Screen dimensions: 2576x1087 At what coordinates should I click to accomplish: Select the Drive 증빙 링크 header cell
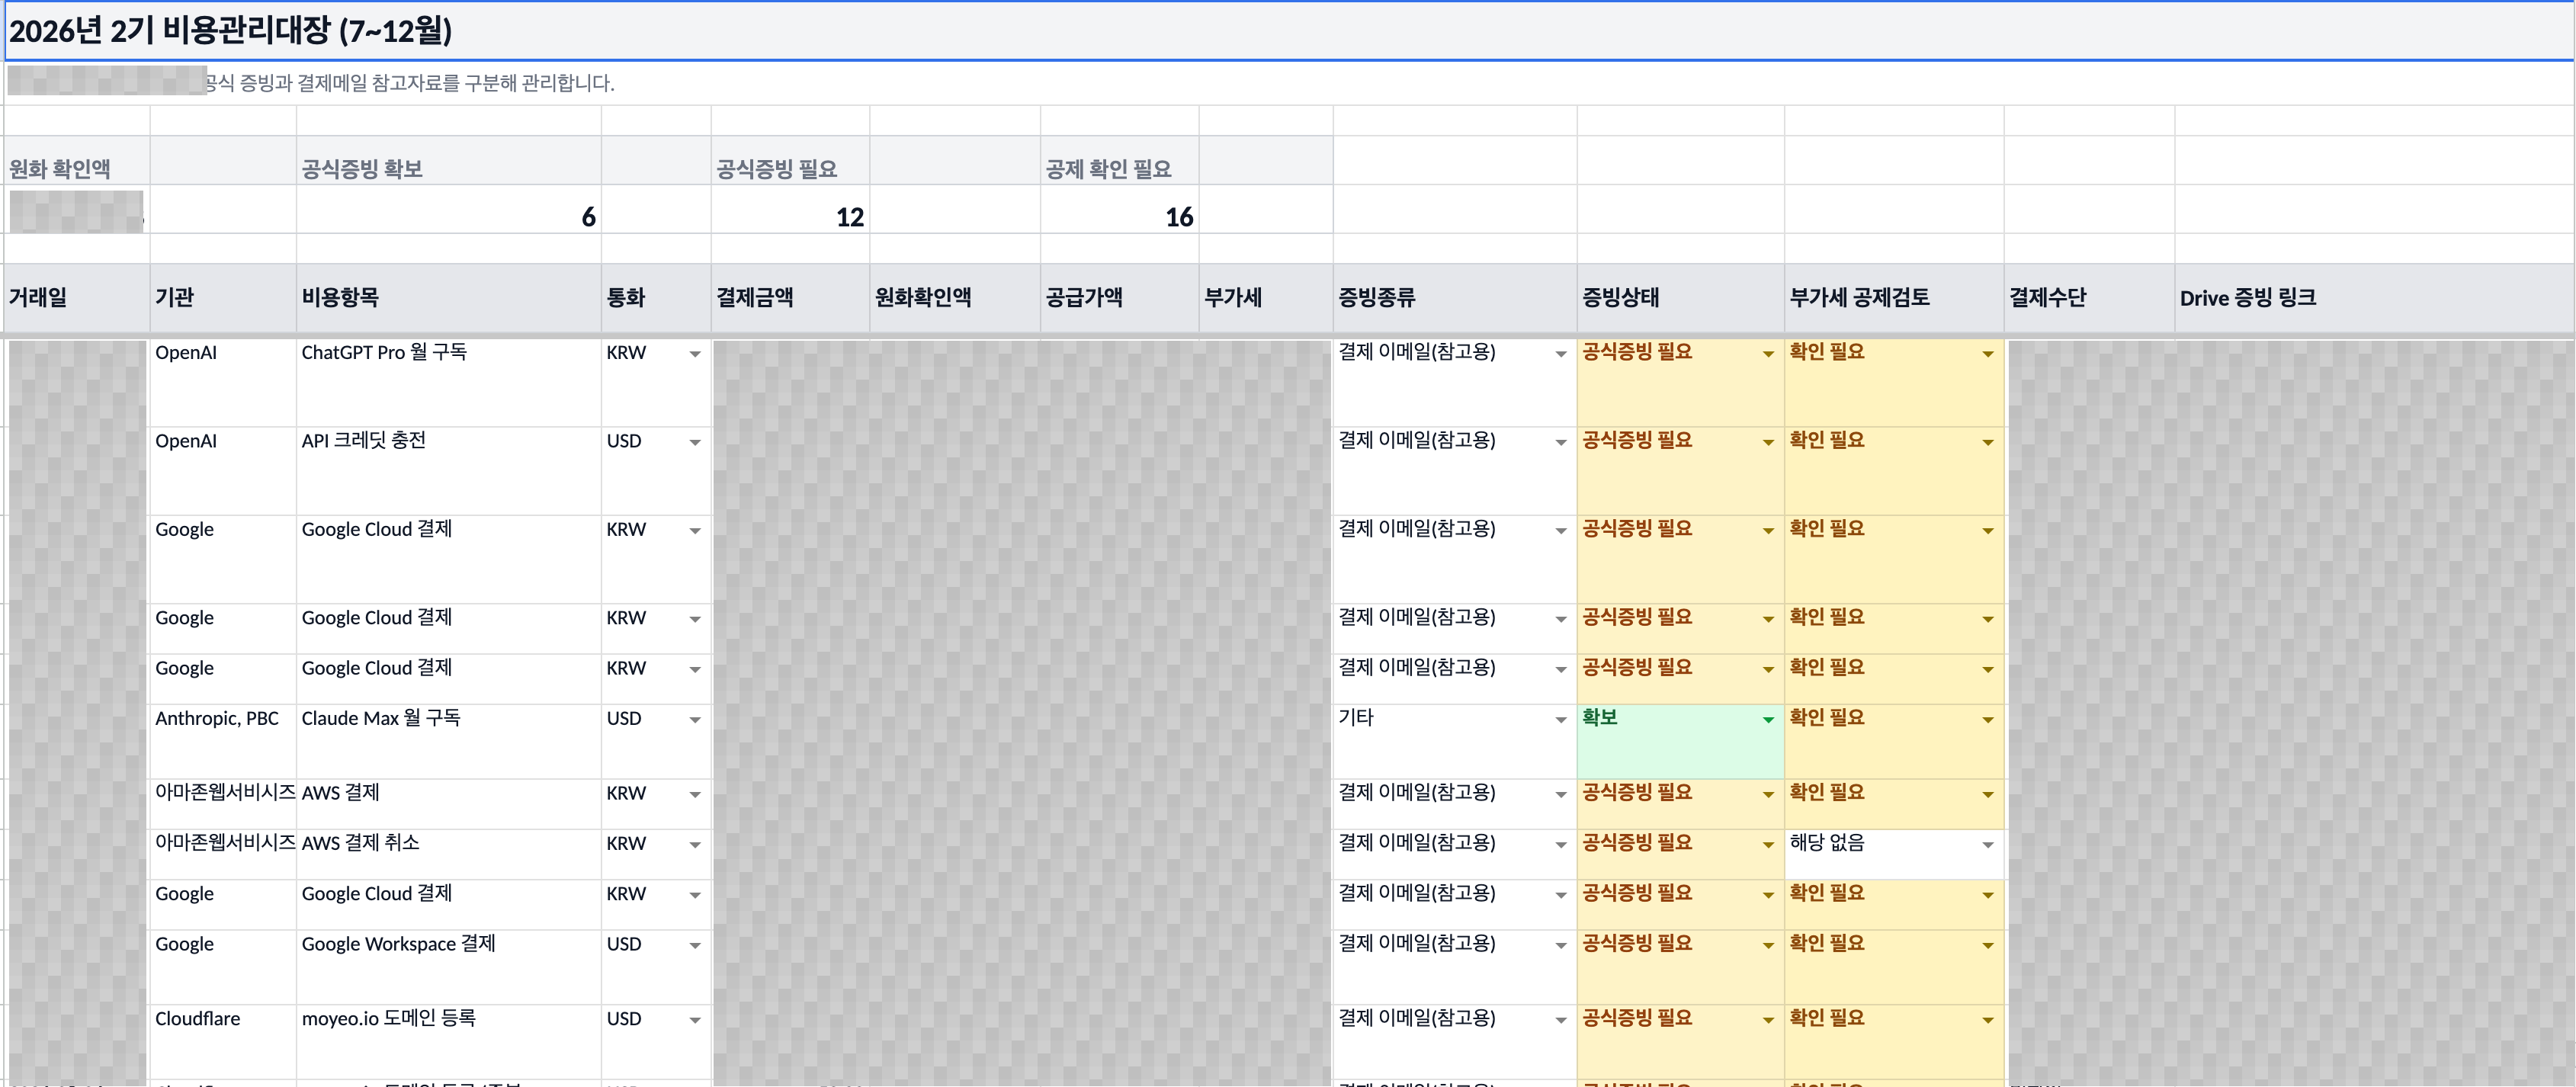(x=2373, y=298)
